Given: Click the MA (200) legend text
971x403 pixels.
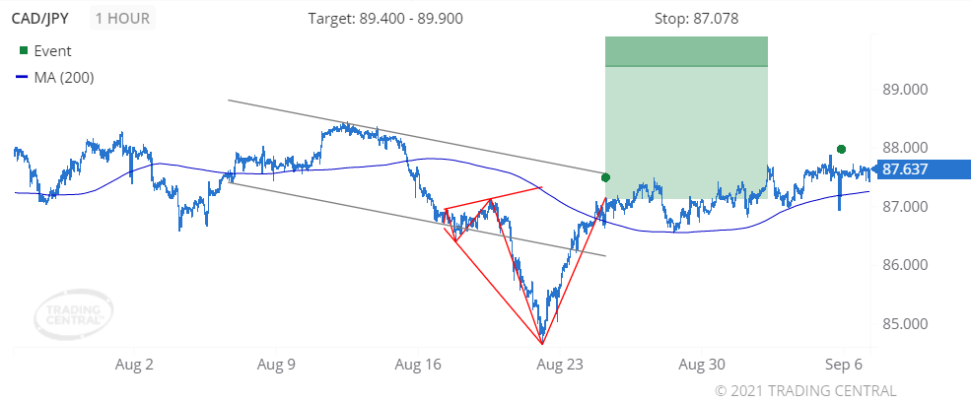Looking at the screenshot, I should tap(63, 78).
